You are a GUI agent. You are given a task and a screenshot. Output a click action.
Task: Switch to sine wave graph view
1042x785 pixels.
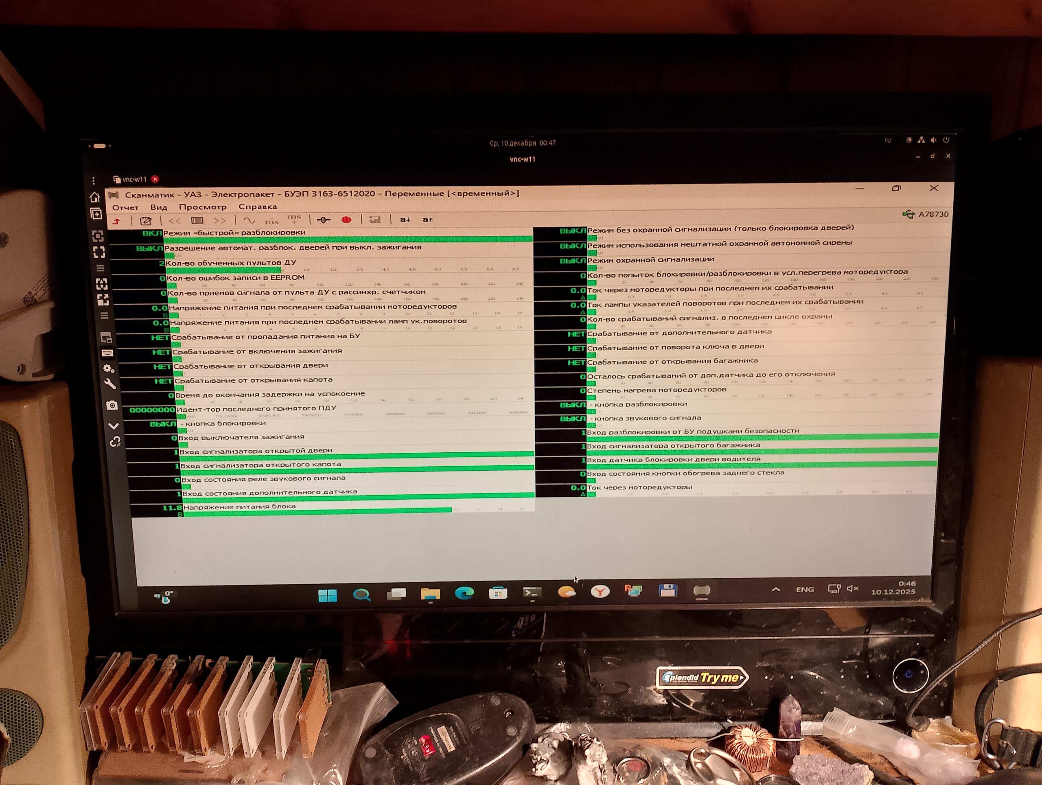[x=249, y=221]
